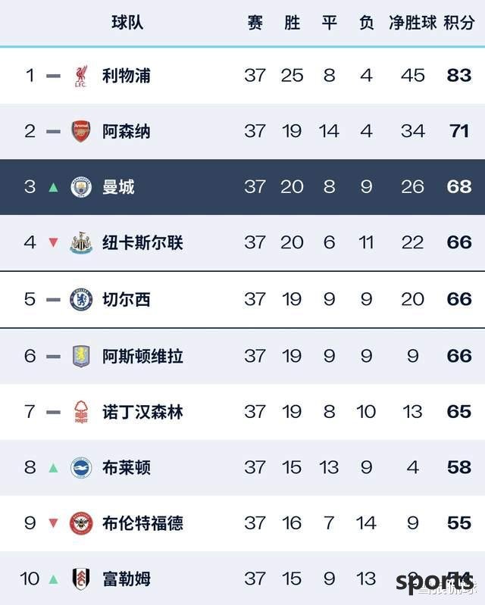485x605 pixels.
Task: Click the red down arrow beside 纽卡斯尔联
Action: pos(53,243)
